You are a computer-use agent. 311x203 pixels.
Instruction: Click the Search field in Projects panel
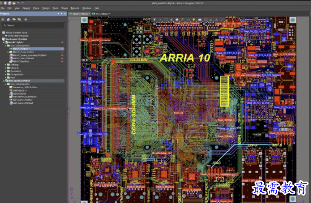[33, 25]
